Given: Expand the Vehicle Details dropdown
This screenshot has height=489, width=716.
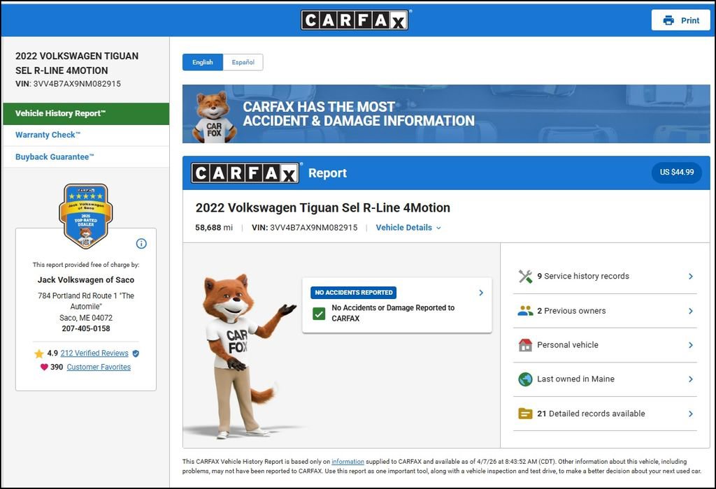Looking at the screenshot, I should coord(408,228).
